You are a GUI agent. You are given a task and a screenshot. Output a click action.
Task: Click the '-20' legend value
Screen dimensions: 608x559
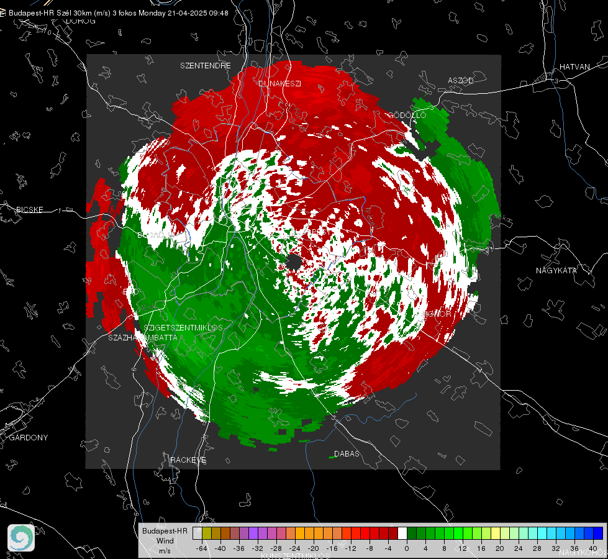pyautogui.click(x=313, y=548)
